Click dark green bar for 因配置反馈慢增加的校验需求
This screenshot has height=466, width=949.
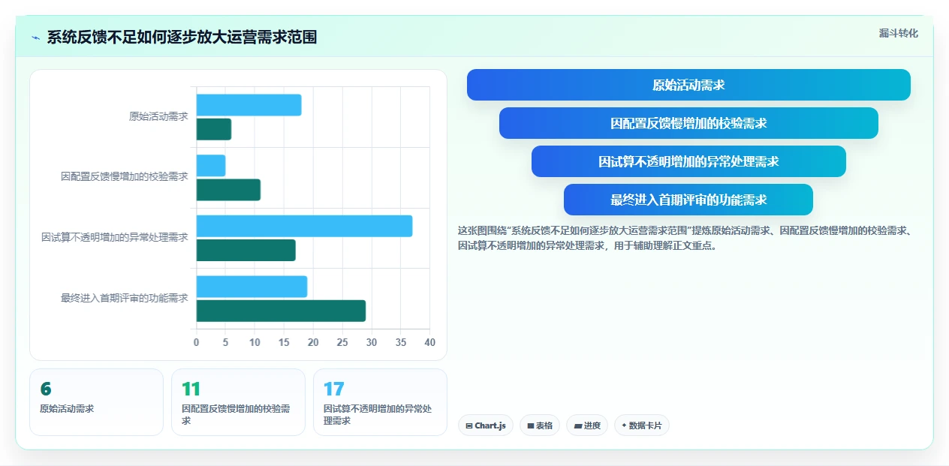(x=228, y=190)
